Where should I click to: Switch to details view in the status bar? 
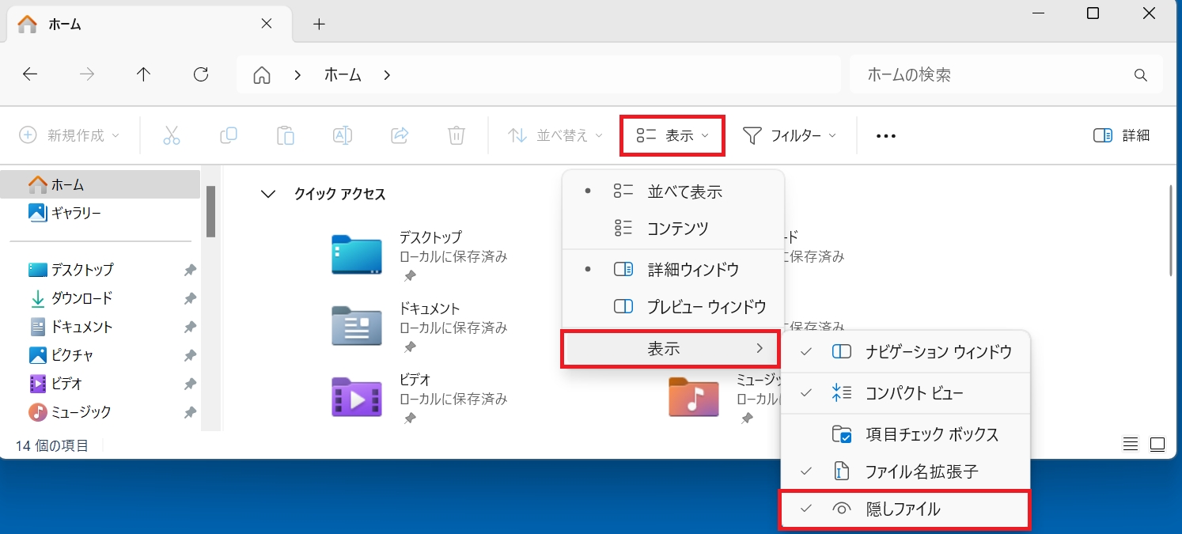point(1130,444)
